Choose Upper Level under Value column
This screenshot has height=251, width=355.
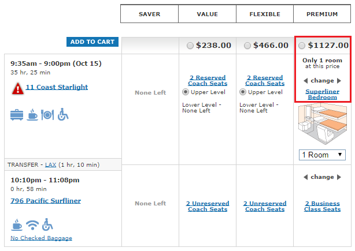click(186, 92)
